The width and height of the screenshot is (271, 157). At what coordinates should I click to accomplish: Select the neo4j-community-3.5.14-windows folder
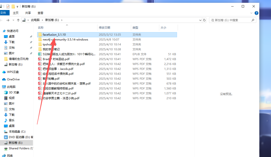coord(65,40)
